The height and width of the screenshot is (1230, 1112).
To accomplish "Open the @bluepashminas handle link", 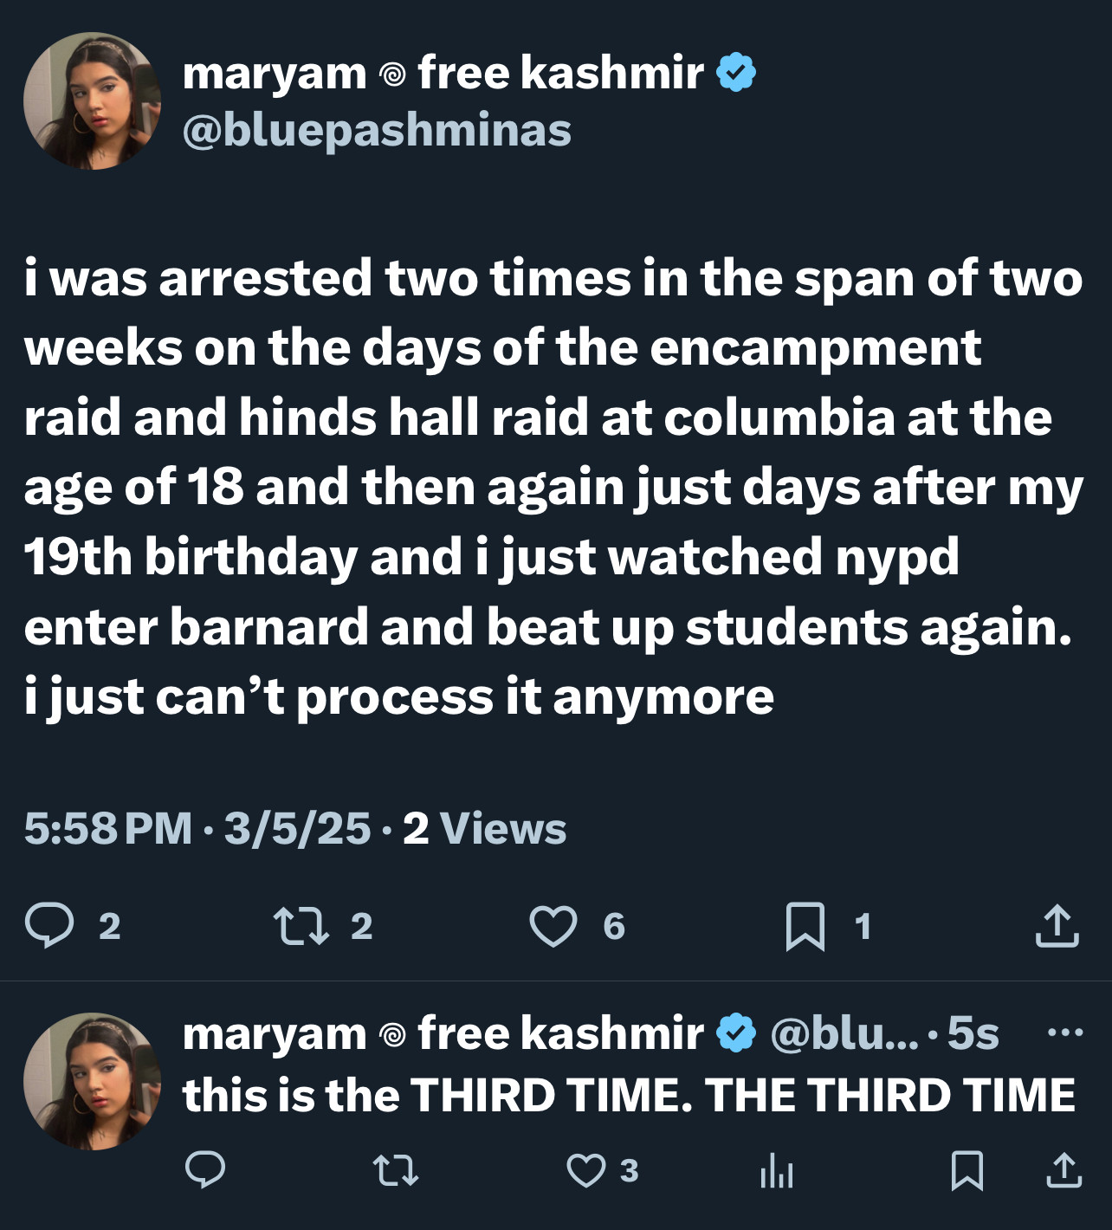I will click(x=377, y=131).
